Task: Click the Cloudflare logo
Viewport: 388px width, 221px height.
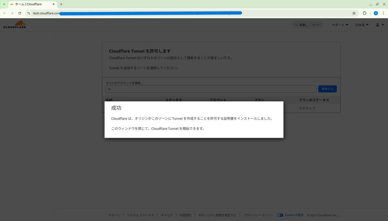Action: tap(15, 25)
